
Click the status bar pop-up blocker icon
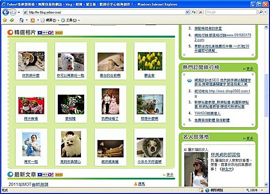click(201, 190)
